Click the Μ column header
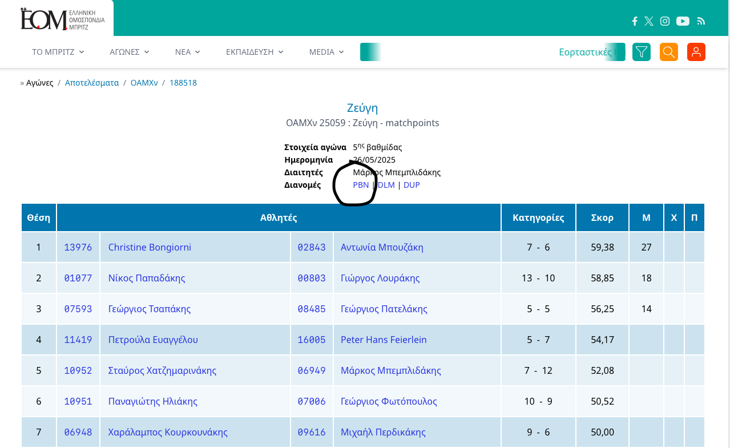The width and height of the screenshot is (730, 448). pyautogui.click(x=646, y=217)
